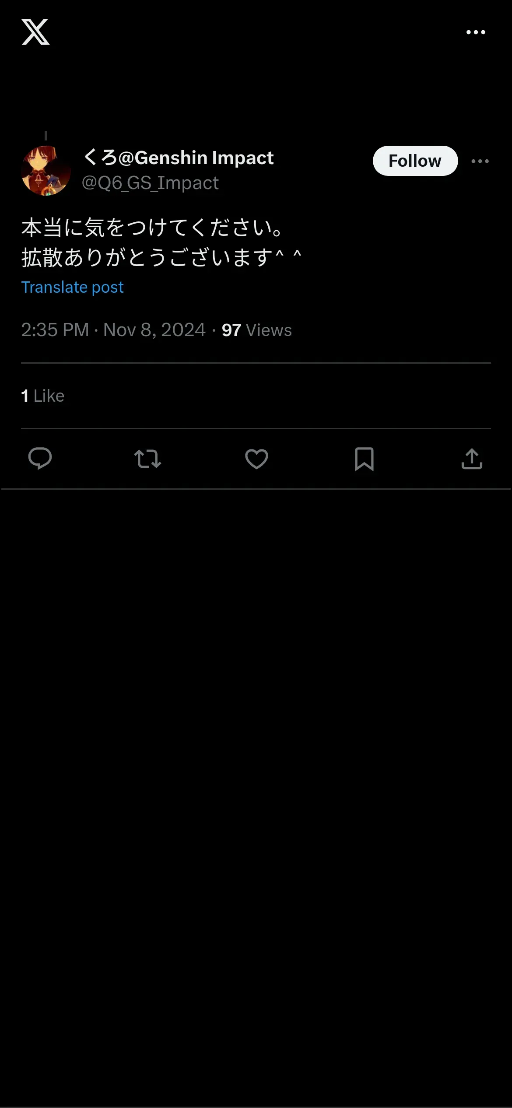View who liked via 1 Like

tap(43, 396)
